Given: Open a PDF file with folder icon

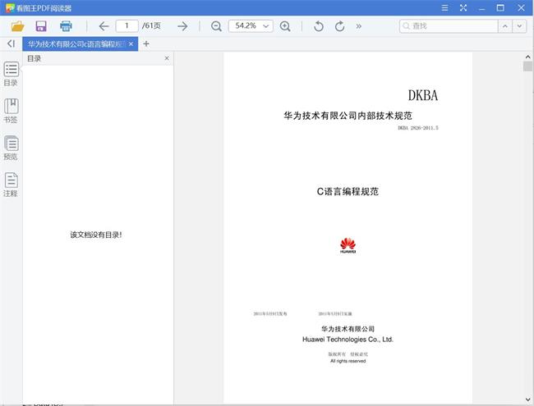Looking at the screenshot, I should click(x=18, y=26).
